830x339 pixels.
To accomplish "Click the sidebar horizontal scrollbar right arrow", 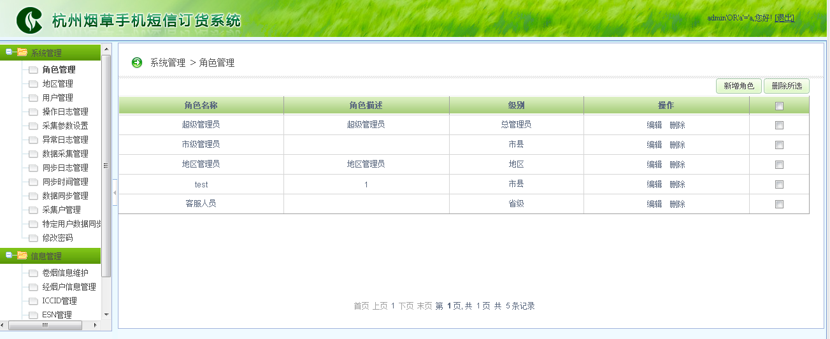I will click(x=96, y=325).
